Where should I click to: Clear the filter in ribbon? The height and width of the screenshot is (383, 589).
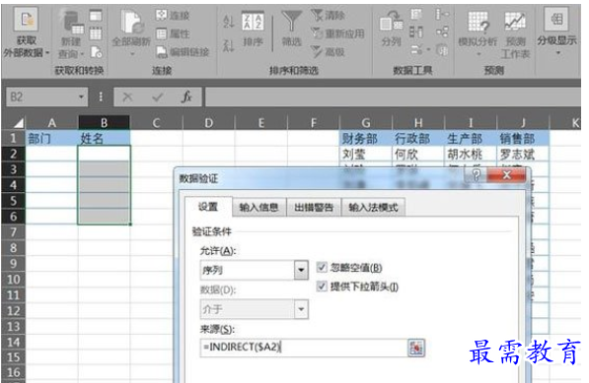point(328,16)
